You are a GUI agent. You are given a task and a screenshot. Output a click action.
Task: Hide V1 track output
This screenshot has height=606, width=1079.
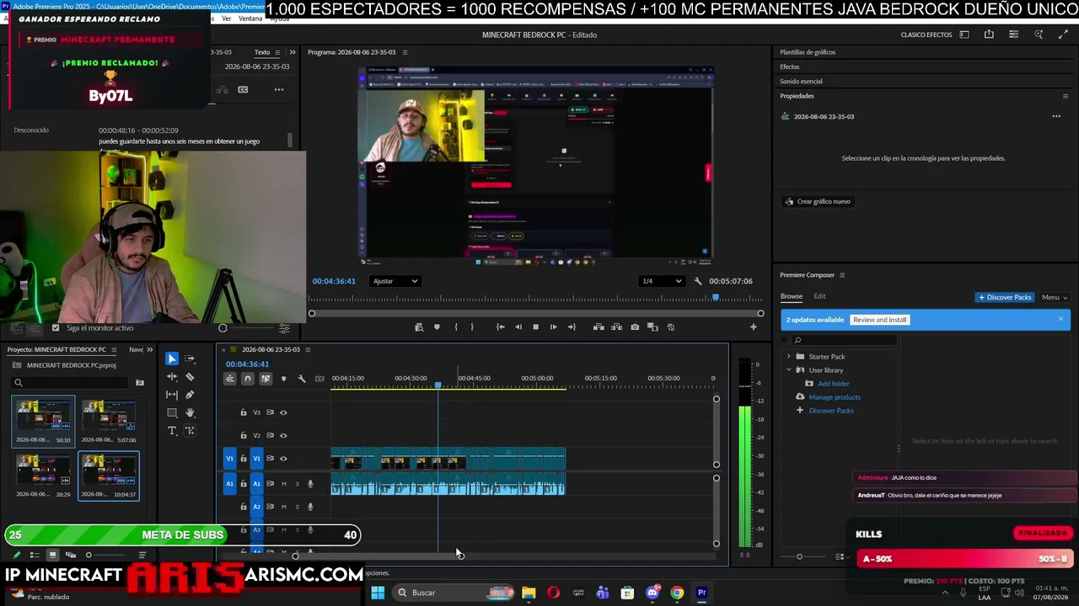(283, 459)
